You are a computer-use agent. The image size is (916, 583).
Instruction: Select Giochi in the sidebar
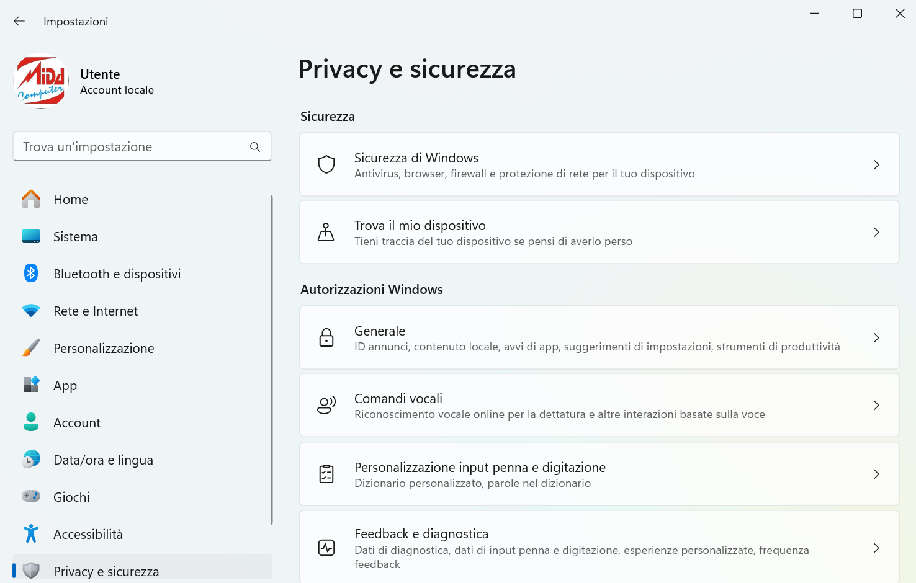tap(142, 497)
